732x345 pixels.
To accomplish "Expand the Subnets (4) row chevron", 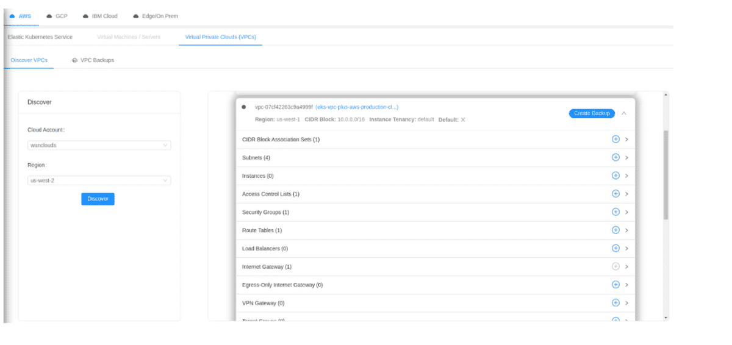I will [627, 158].
